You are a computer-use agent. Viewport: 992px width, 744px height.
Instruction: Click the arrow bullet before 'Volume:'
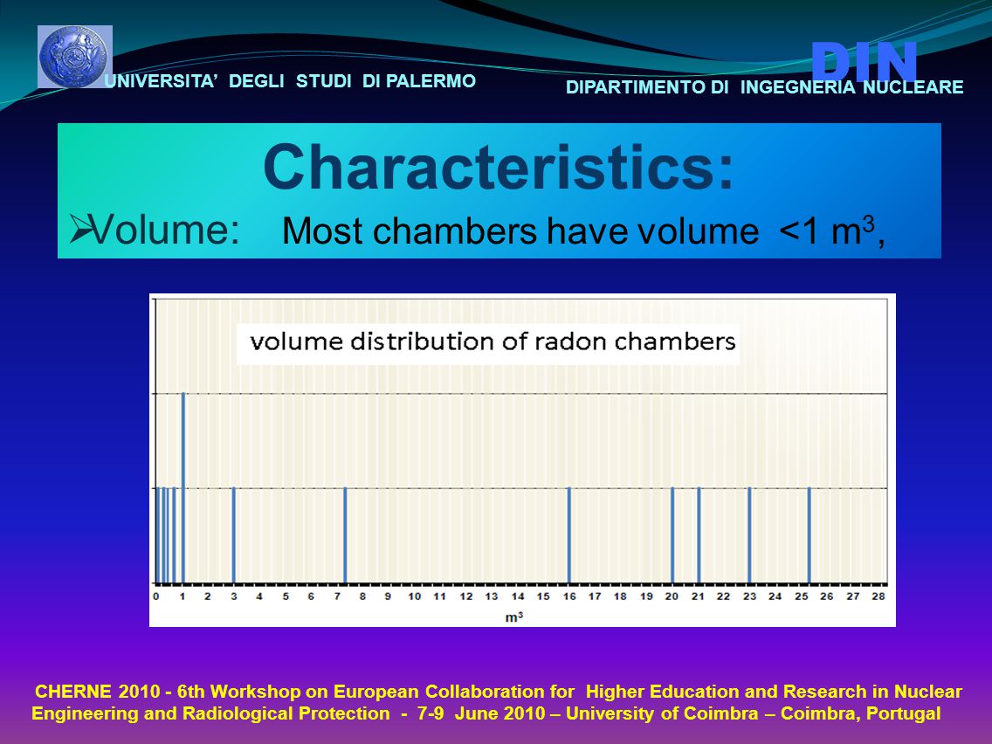tap(81, 229)
